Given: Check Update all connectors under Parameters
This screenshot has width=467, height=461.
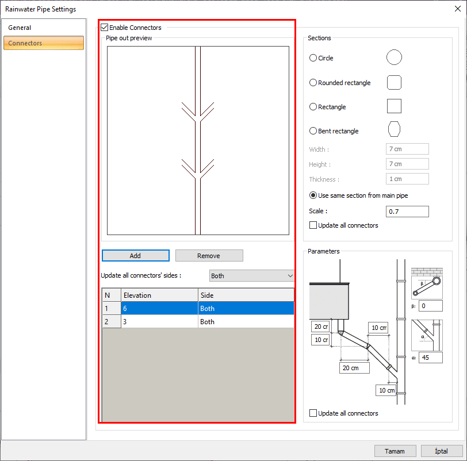Looking at the screenshot, I should coord(313,413).
